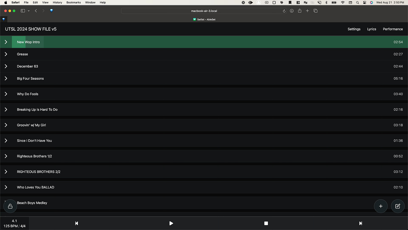Screen dimensions: 408x230
Task: Expand the Why Do Fools row
Action: pos(6,94)
